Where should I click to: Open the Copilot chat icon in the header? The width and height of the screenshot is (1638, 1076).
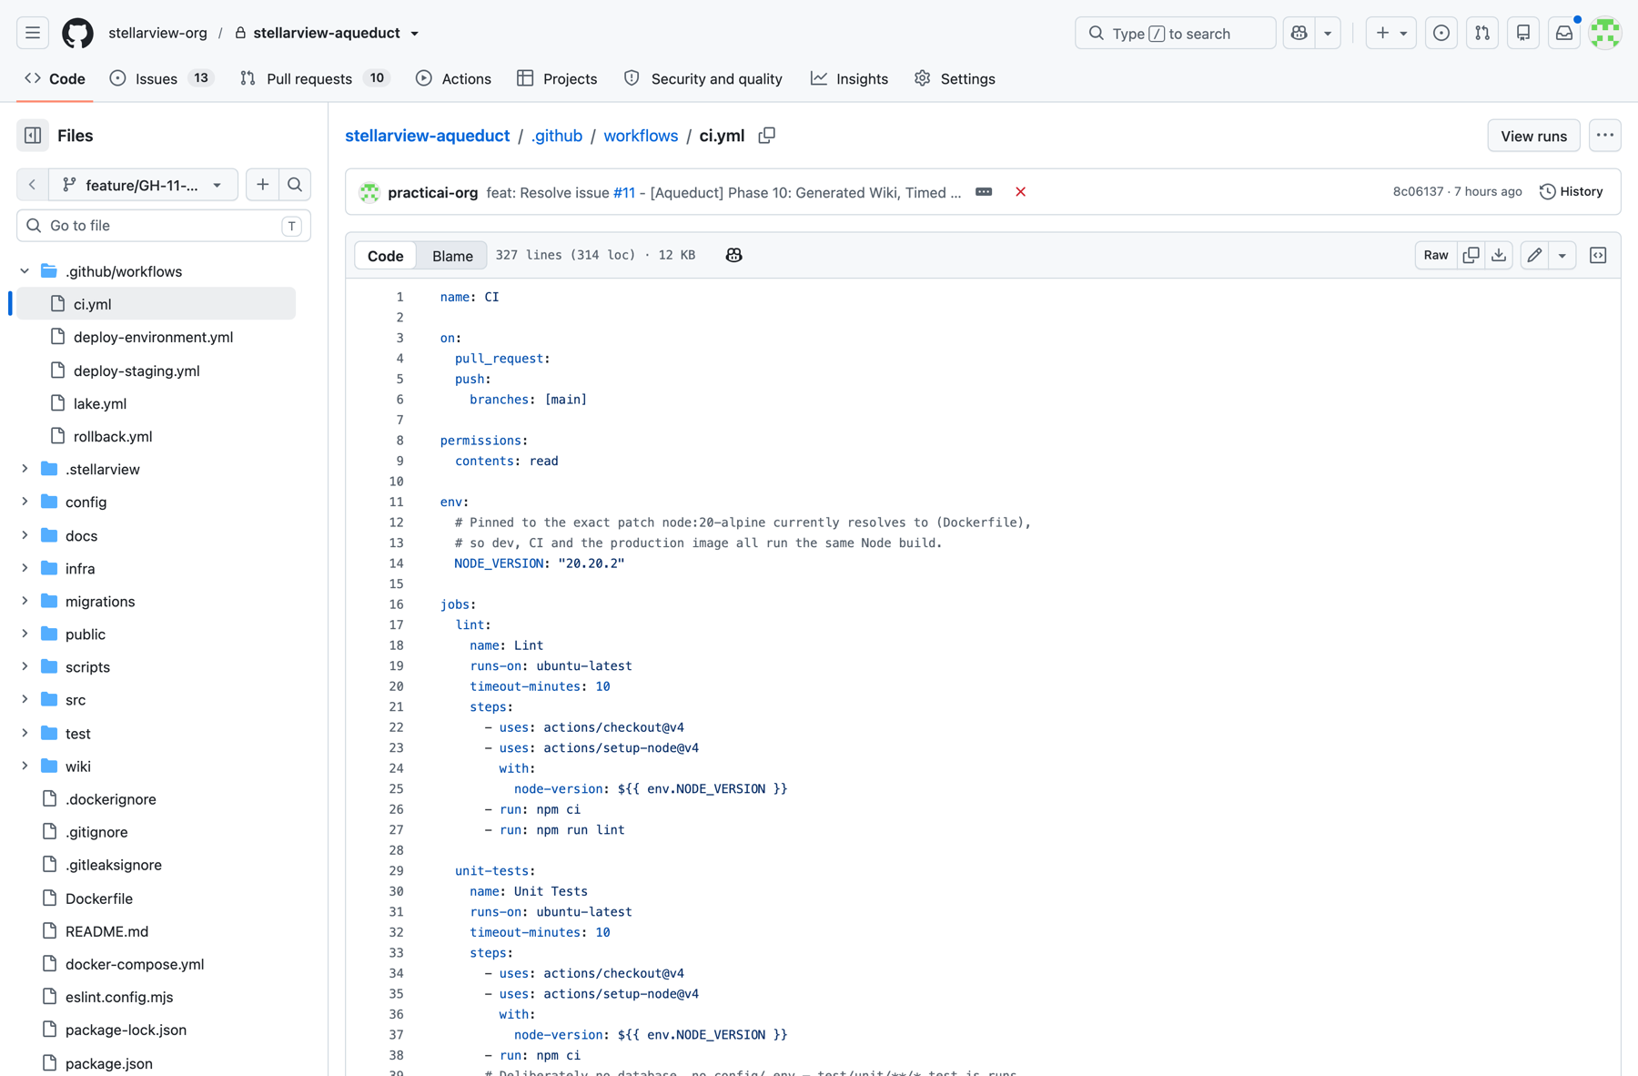[x=1299, y=34]
